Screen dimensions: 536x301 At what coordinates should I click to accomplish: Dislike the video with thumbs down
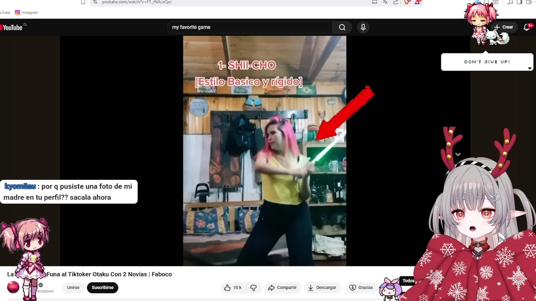(x=253, y=288)
